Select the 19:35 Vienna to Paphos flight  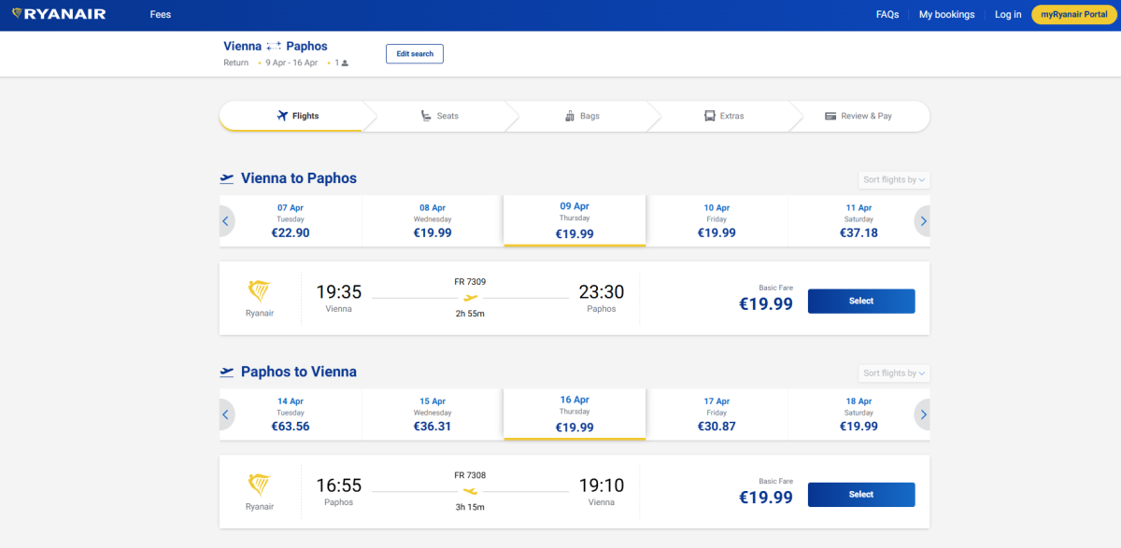[x=860, y=302]
